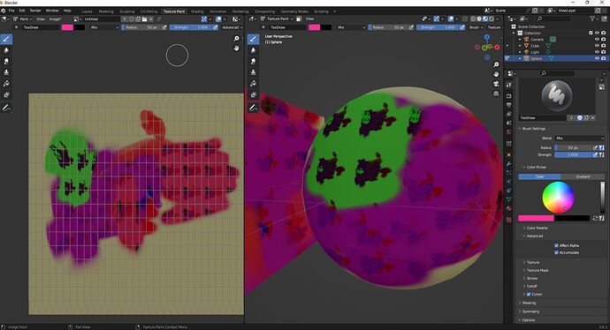Toggle Collection exclude checkbox in outliner
The width and height of the screenshot is (610, 330).
pyautogui.click(x=591, y=33)
